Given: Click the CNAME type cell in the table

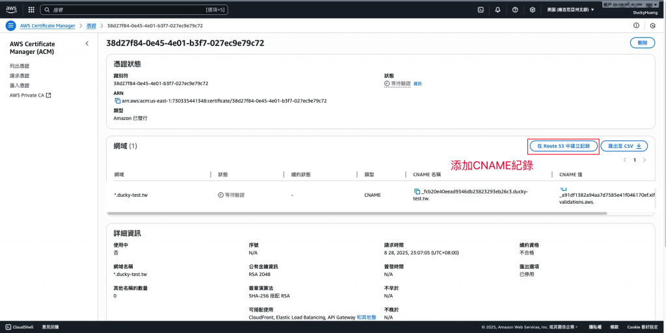Looking at the screenshot, I should click(373, 195).
